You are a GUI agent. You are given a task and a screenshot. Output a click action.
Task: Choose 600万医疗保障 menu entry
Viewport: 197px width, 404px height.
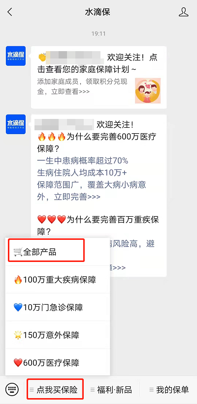tap(58, 363)
